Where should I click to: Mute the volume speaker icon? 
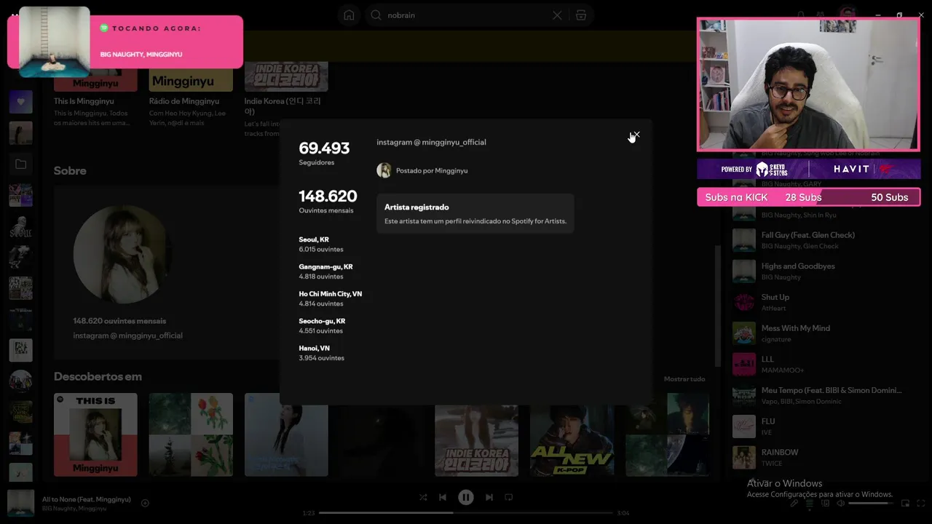(x=840, y=503)
